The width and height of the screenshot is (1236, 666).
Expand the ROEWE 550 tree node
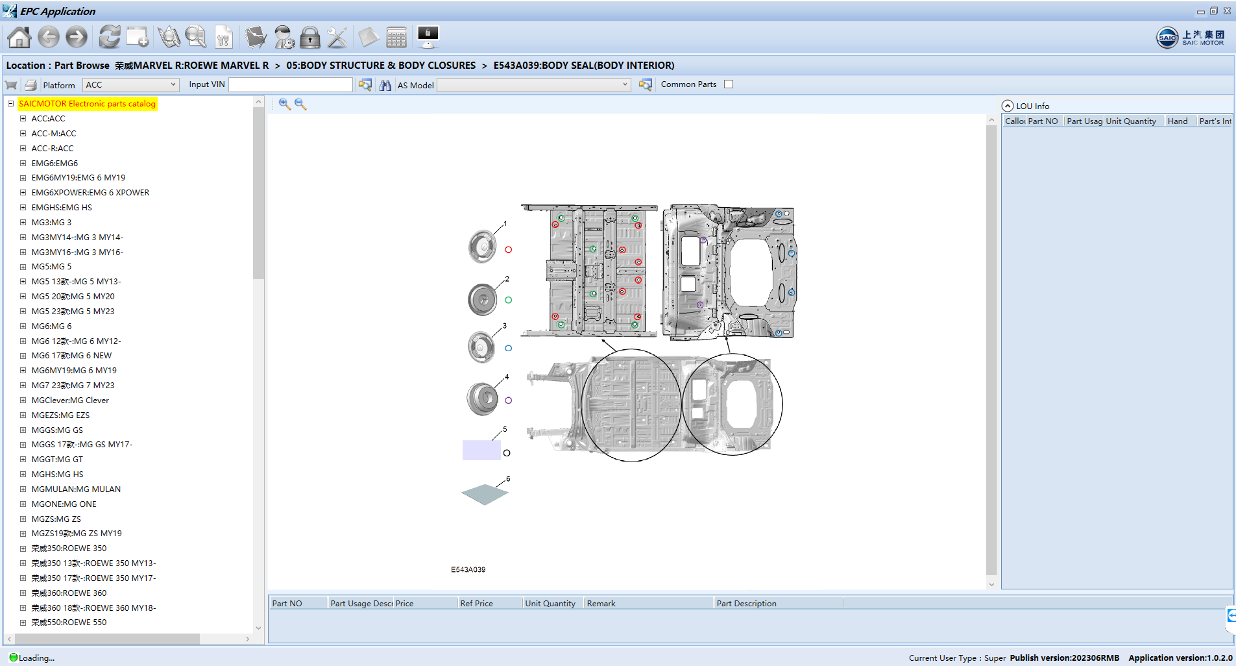(x=23, y=622)
